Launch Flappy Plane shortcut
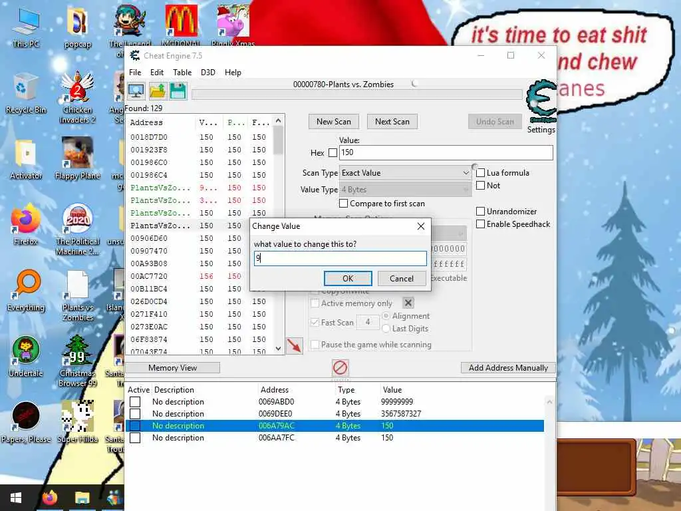Screen dimensions: 681x511 tap(78, 158)
